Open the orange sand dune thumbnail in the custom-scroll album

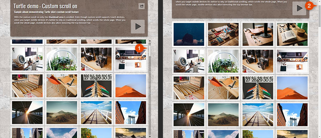point(131,86)
